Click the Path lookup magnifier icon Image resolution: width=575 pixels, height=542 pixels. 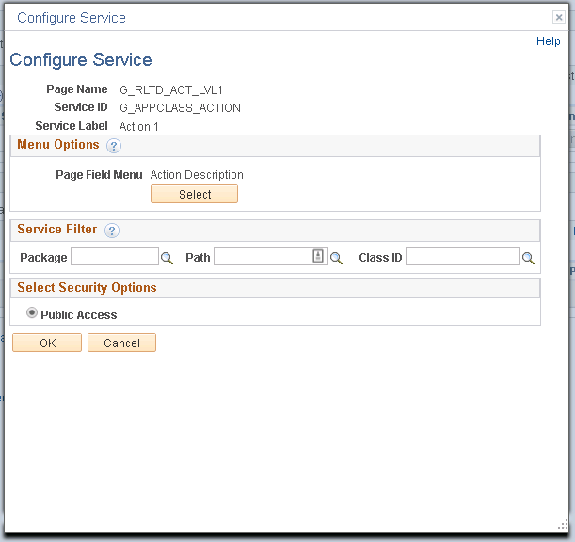tap(336, 258)
